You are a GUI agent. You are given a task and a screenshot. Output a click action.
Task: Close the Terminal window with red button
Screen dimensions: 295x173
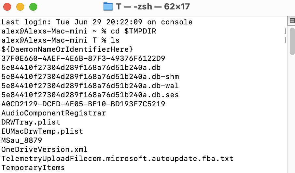[7, 7]
